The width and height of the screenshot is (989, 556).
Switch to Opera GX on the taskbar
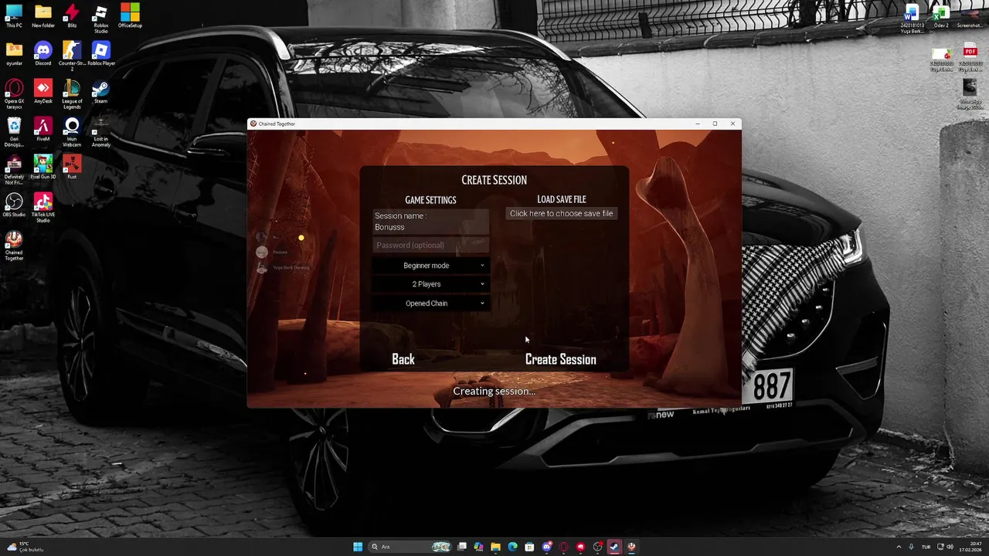(x=563, y=547)
